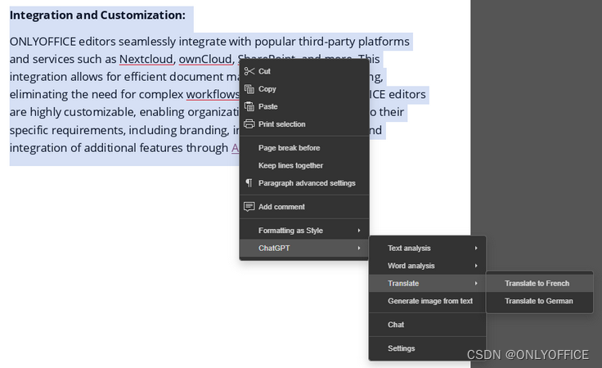The height and width of the screenshot is (368, 602).
Task: Open Paragraph advanced settings
Action: 304,183
